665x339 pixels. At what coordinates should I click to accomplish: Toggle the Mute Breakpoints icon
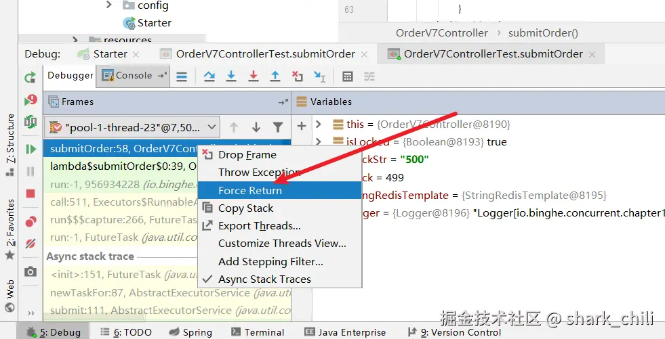31,244
